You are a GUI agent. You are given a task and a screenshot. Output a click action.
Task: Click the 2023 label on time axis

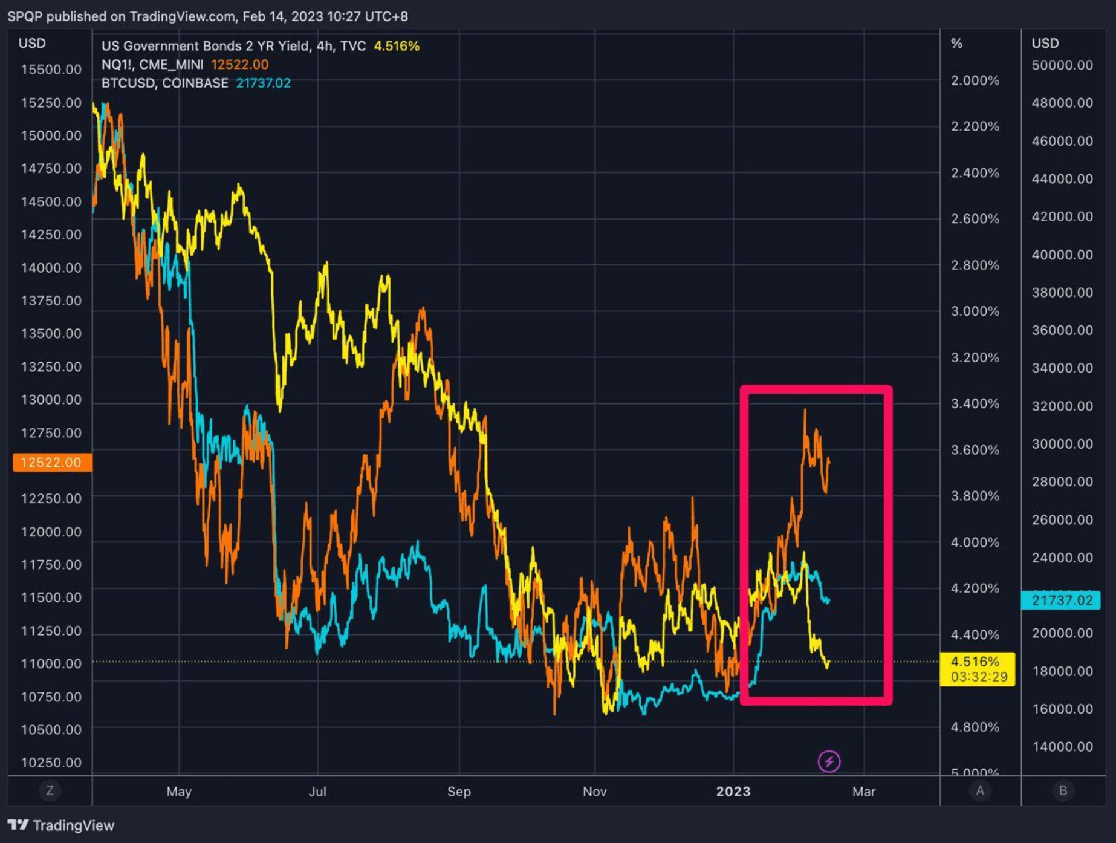pos(733,791)
